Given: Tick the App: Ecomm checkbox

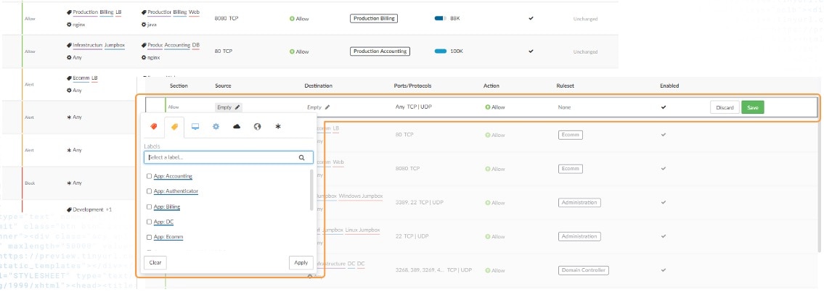Looking at the screenshot, I should click(149, 237).
